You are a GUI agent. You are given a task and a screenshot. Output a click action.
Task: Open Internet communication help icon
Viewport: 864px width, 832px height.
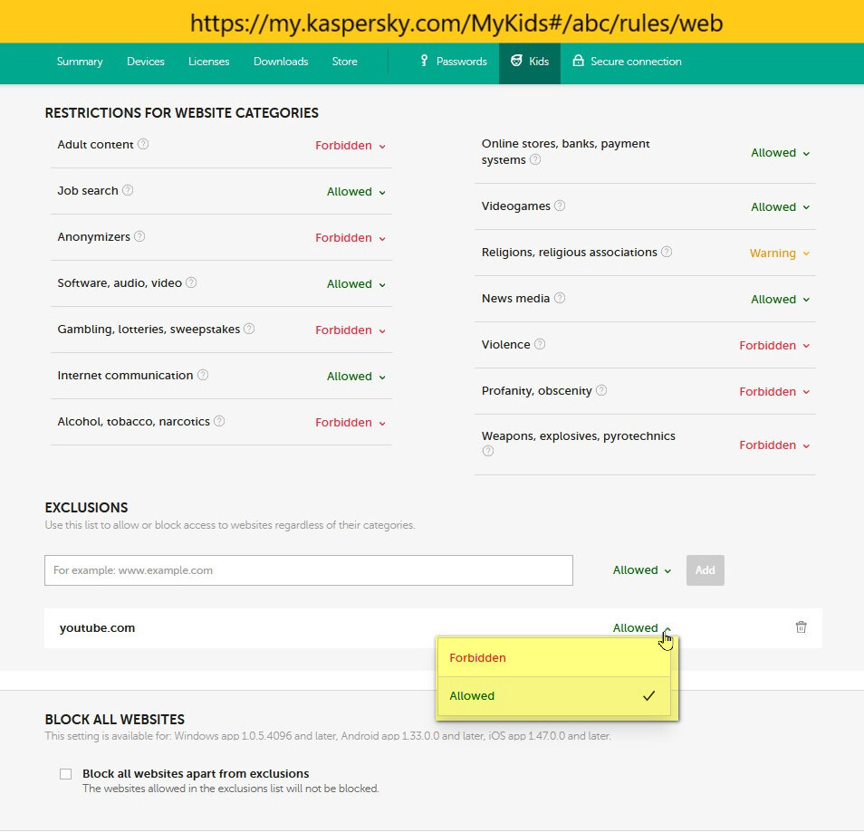click(203, 376)
